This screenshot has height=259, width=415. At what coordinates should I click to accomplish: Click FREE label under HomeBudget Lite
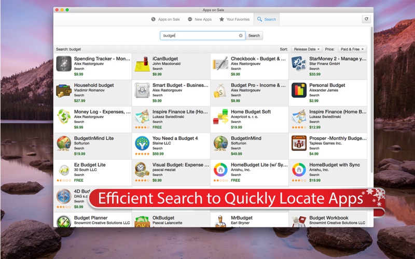[236, 180]
